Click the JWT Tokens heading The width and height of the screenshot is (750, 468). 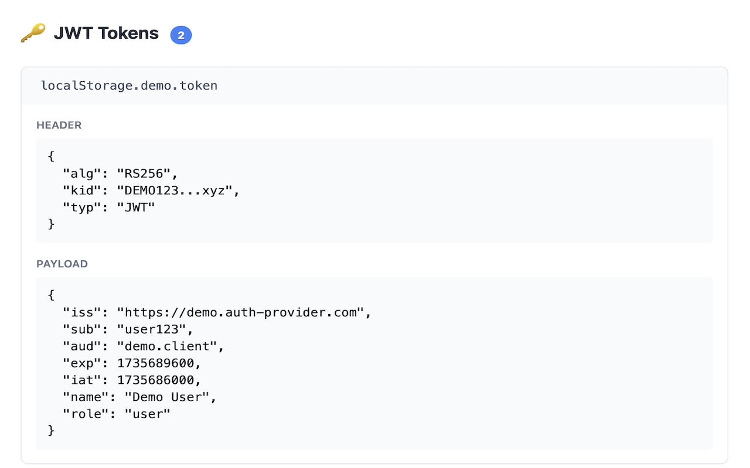coord(105,33)
